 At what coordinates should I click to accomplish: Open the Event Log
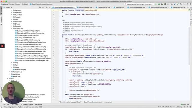point(185,104)
